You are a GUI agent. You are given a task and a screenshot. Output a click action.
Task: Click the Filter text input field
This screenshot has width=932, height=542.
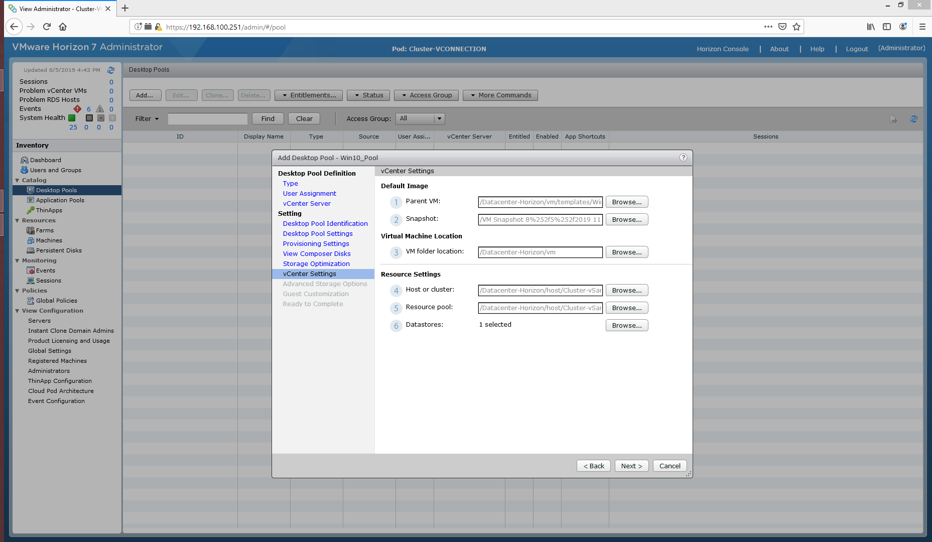208,119
